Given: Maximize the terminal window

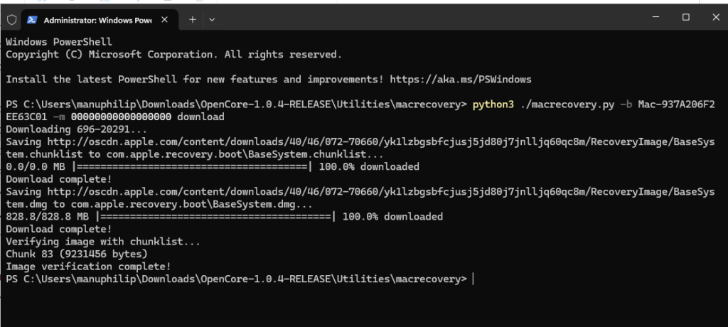Looking at the screenshot, I should [686, 17].
